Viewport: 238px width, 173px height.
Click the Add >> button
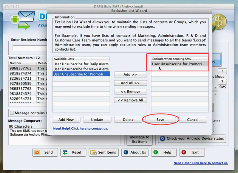[x=130, y=74]
